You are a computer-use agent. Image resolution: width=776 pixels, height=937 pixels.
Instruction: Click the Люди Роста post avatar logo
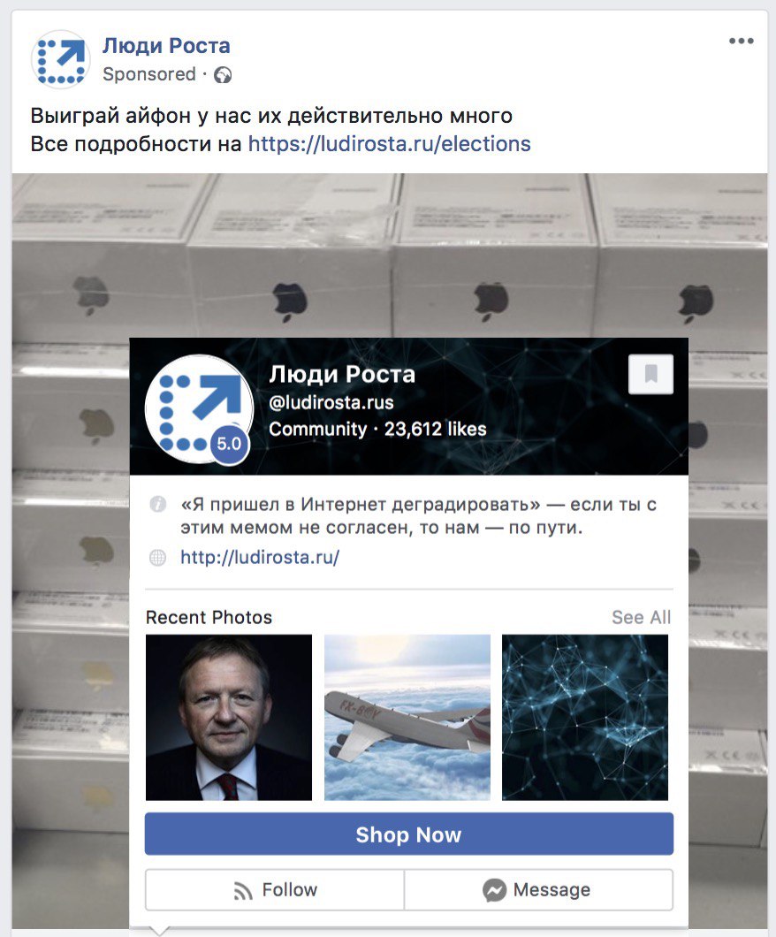coord(60,60)
